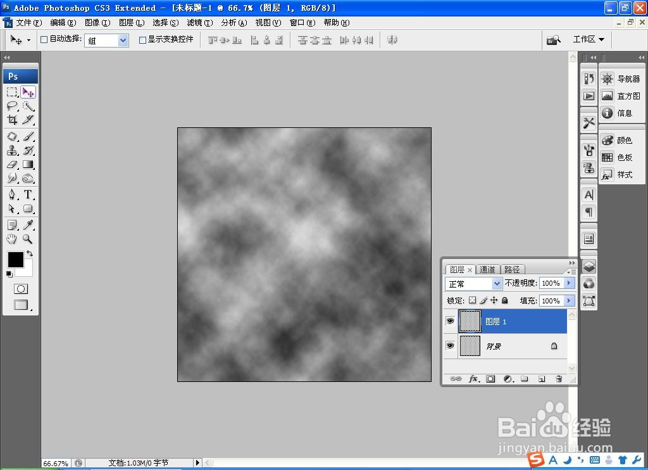Toggle lock transparent pixels
The height and width of the screenshot is (470, 648).
472,300
